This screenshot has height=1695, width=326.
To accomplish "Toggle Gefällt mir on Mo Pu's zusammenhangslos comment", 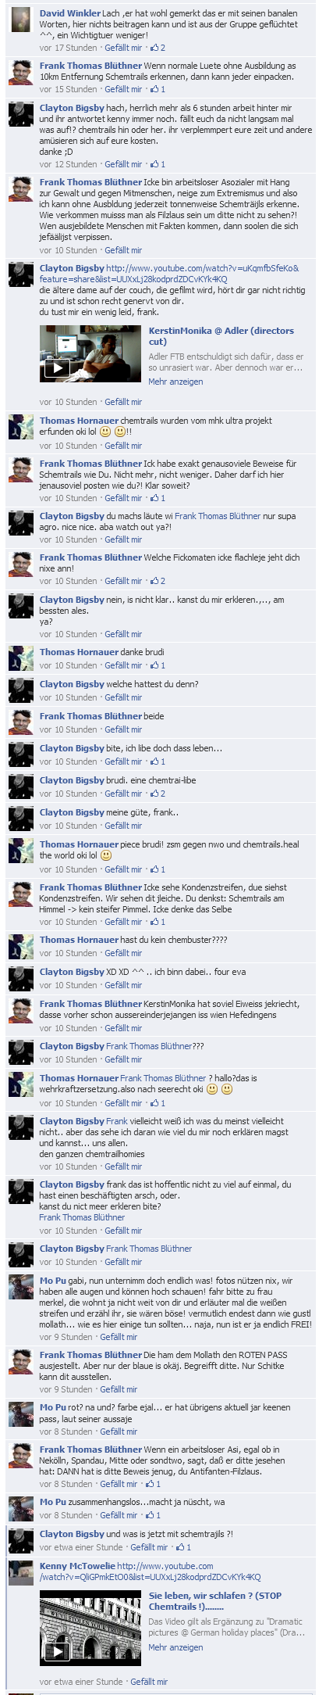I will point(119,1515).
